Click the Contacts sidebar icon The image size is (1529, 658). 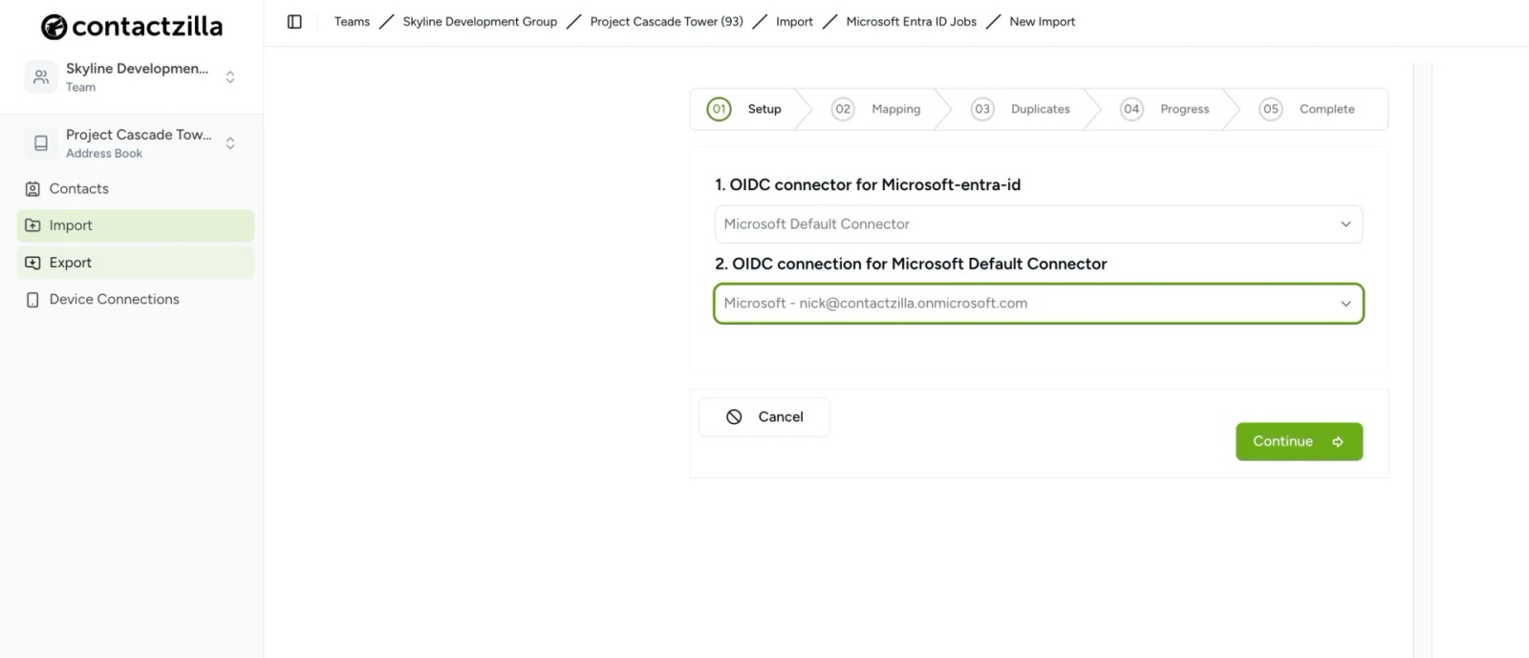click(x=32, y=189)
